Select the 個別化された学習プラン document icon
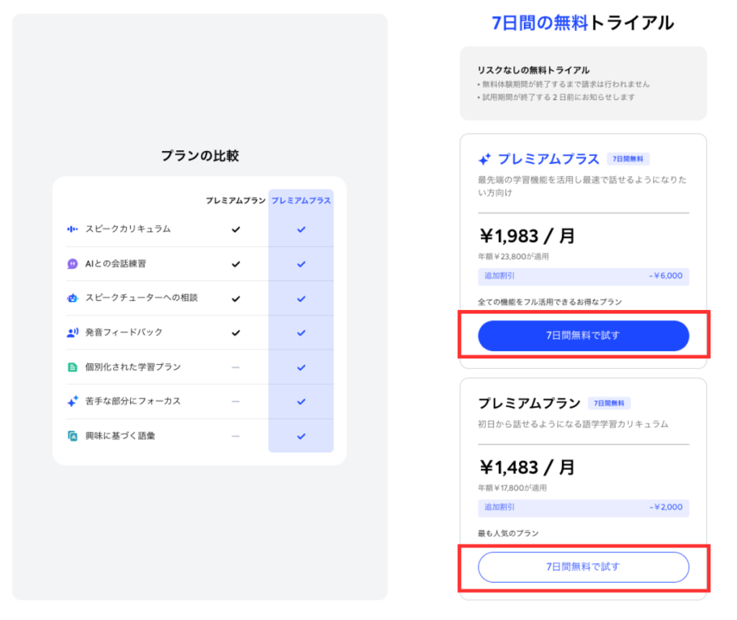This screenshot has height=620, width=737. [x=72, y=367]
